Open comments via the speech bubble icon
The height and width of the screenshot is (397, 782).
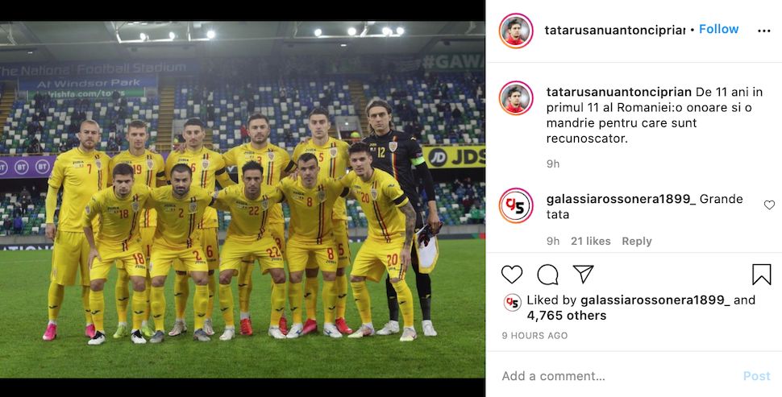pos(547,275)
